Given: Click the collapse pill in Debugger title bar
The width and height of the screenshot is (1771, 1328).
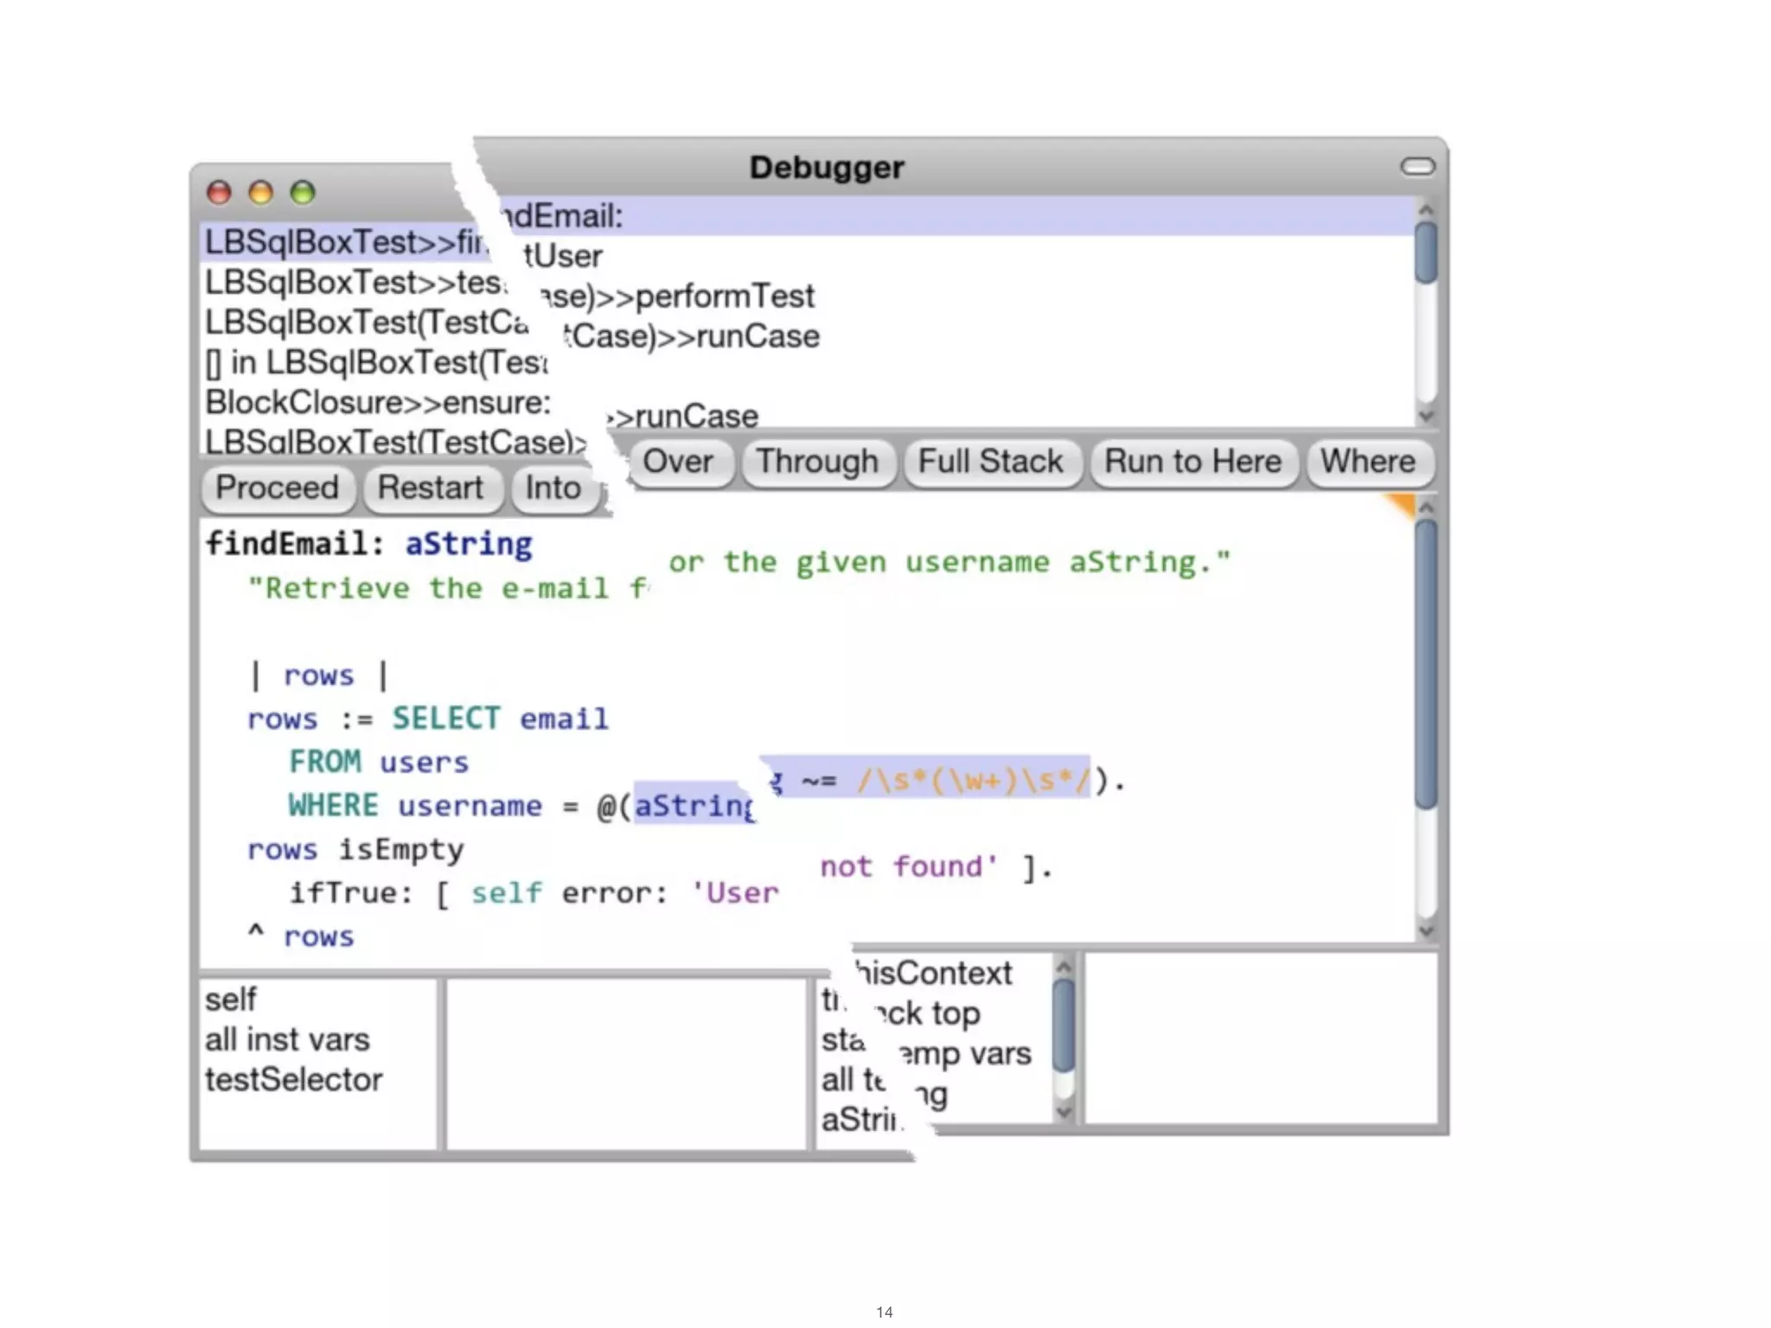Looking at the screenshot, I should (1417, 166).
